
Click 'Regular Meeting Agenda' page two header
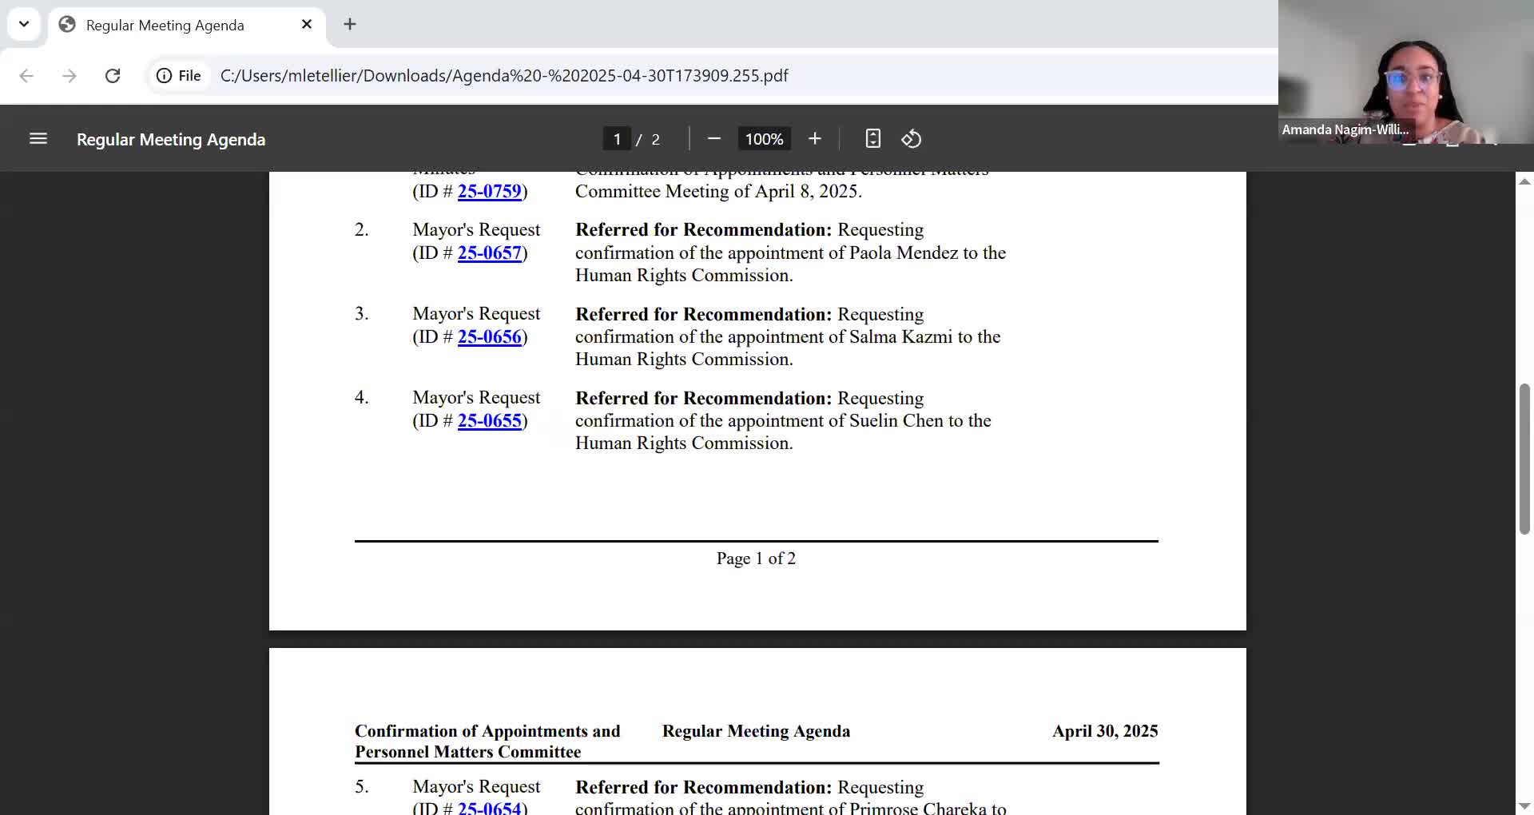point(756,731)
